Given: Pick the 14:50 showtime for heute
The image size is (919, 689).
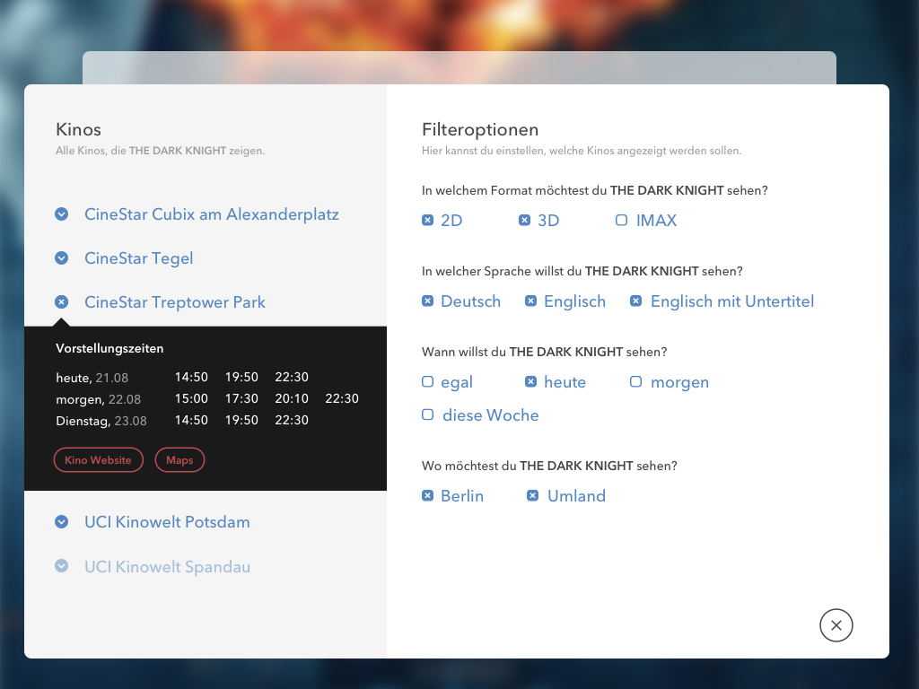Looking at the screenshot, I should [x=192, y=378].
